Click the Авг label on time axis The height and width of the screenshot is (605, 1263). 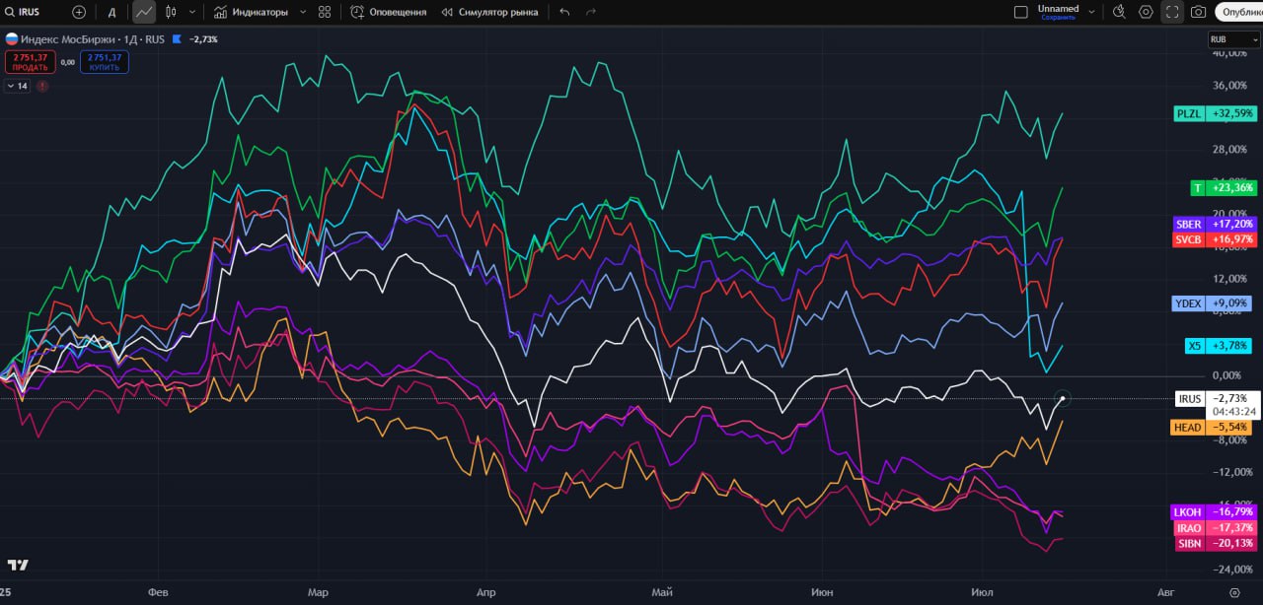[1165, 592]
